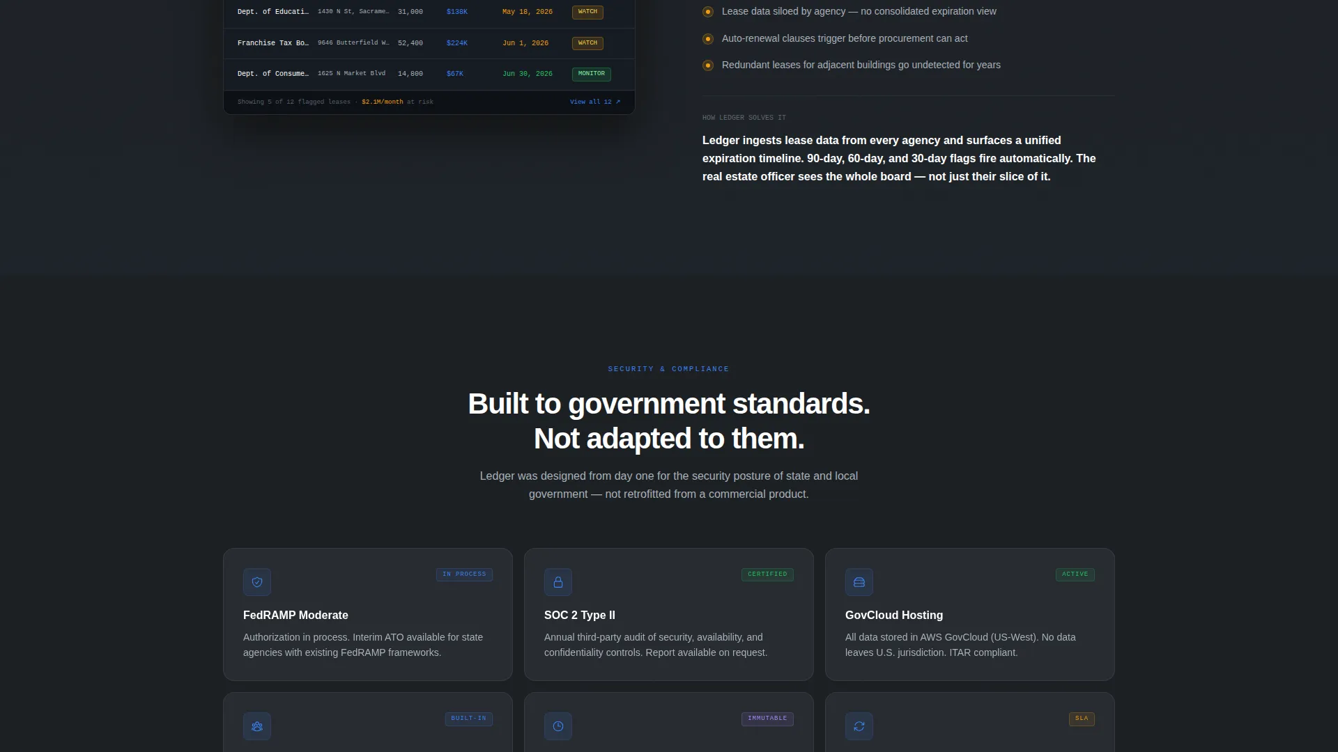
Task: Select the 'Dept. of Consume…' agency cell
Action: (x=273, y=74)
